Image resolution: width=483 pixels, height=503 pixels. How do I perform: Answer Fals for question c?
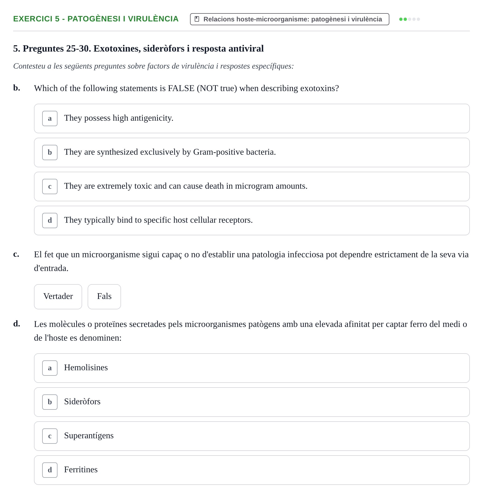pyautogui.click(x=104, y=297)
